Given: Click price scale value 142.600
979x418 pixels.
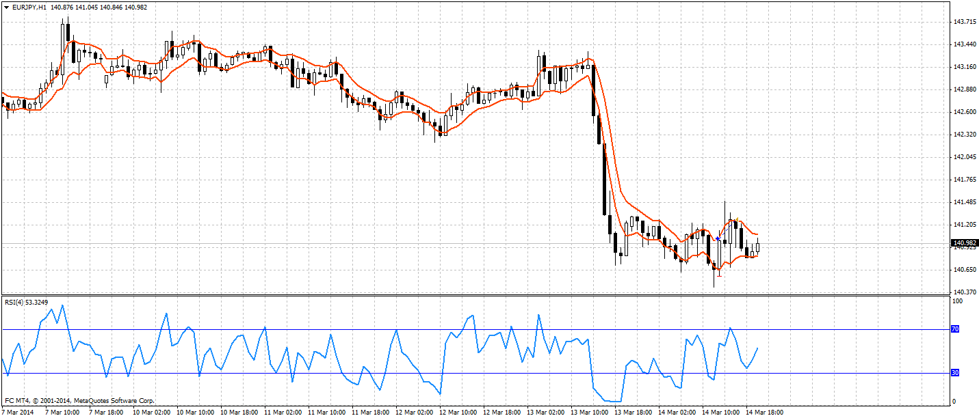Looking at the screenshot, I should [964, 112].
